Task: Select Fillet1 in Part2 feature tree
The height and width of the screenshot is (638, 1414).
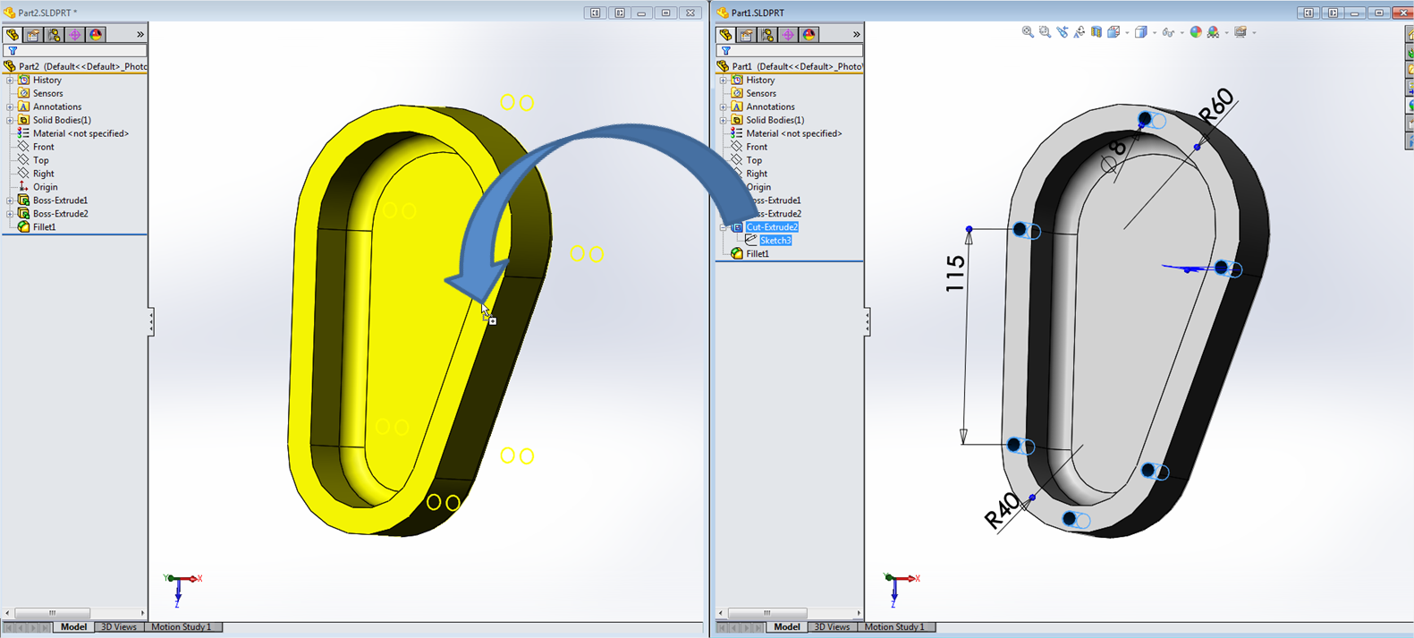Action: tap(44, 227)
